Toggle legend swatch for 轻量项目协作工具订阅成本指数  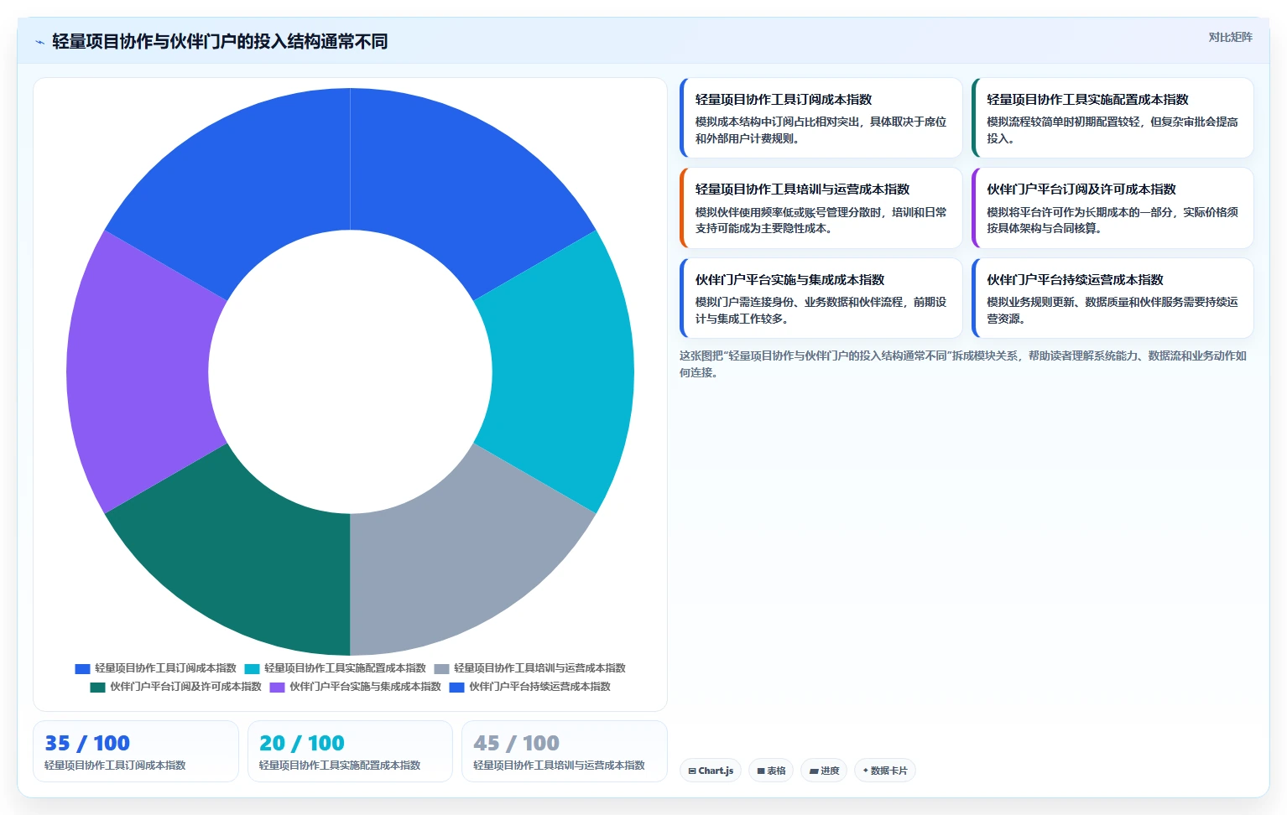click(x=82, y=669)
